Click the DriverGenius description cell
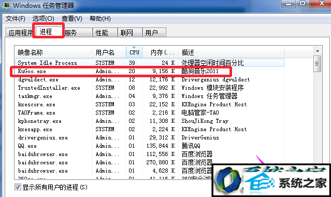Image resolution: width=331 pixels, height=197 pixels. [x=200, y=137]
